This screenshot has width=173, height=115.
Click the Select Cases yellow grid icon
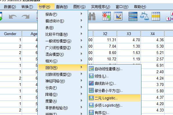(x=156, y=16)
